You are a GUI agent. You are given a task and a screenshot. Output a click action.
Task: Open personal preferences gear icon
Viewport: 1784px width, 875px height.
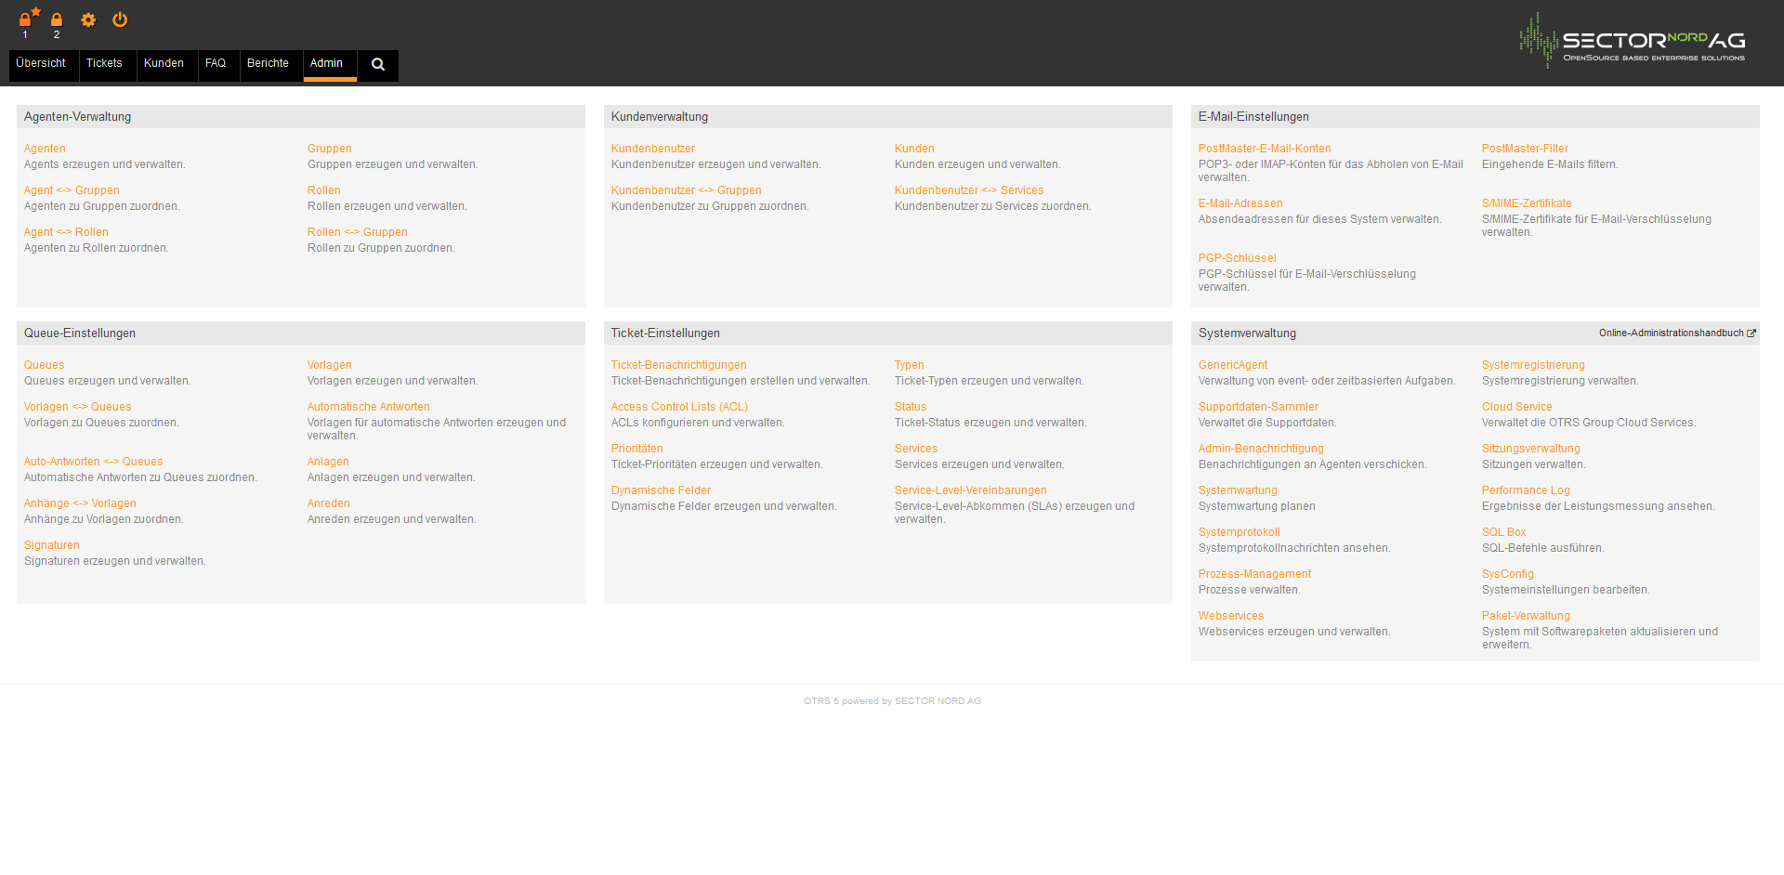coord(88,20)
